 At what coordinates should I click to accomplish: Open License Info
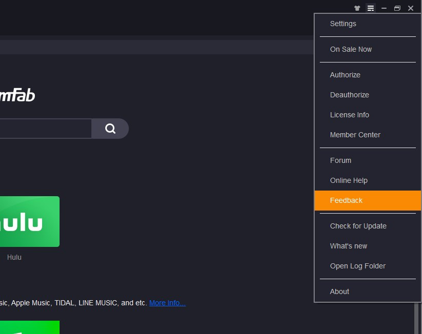pos(349,115)
